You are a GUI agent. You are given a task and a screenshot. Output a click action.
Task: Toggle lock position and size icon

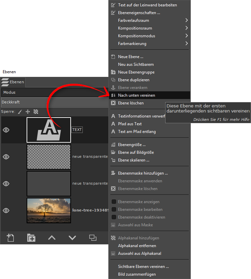point(28,111)
